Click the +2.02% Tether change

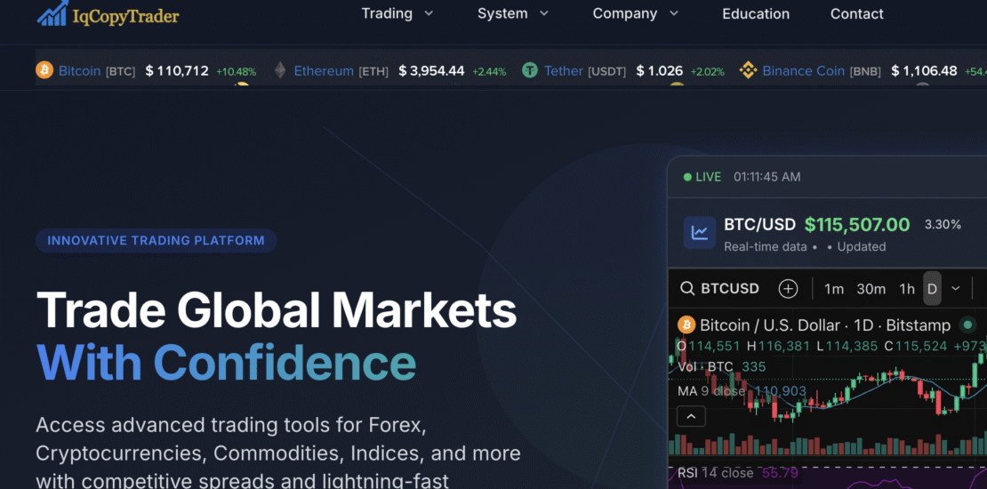708,72
